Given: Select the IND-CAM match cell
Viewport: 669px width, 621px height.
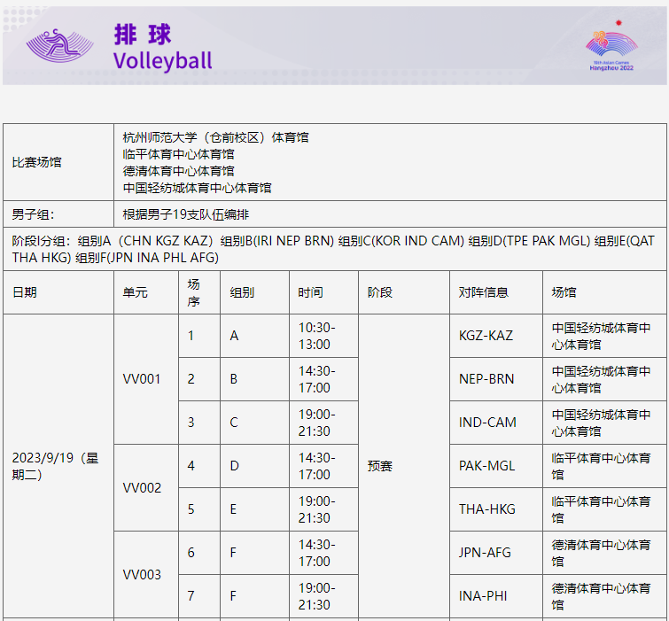Looking at the screenshot, I should coord(487,423).
